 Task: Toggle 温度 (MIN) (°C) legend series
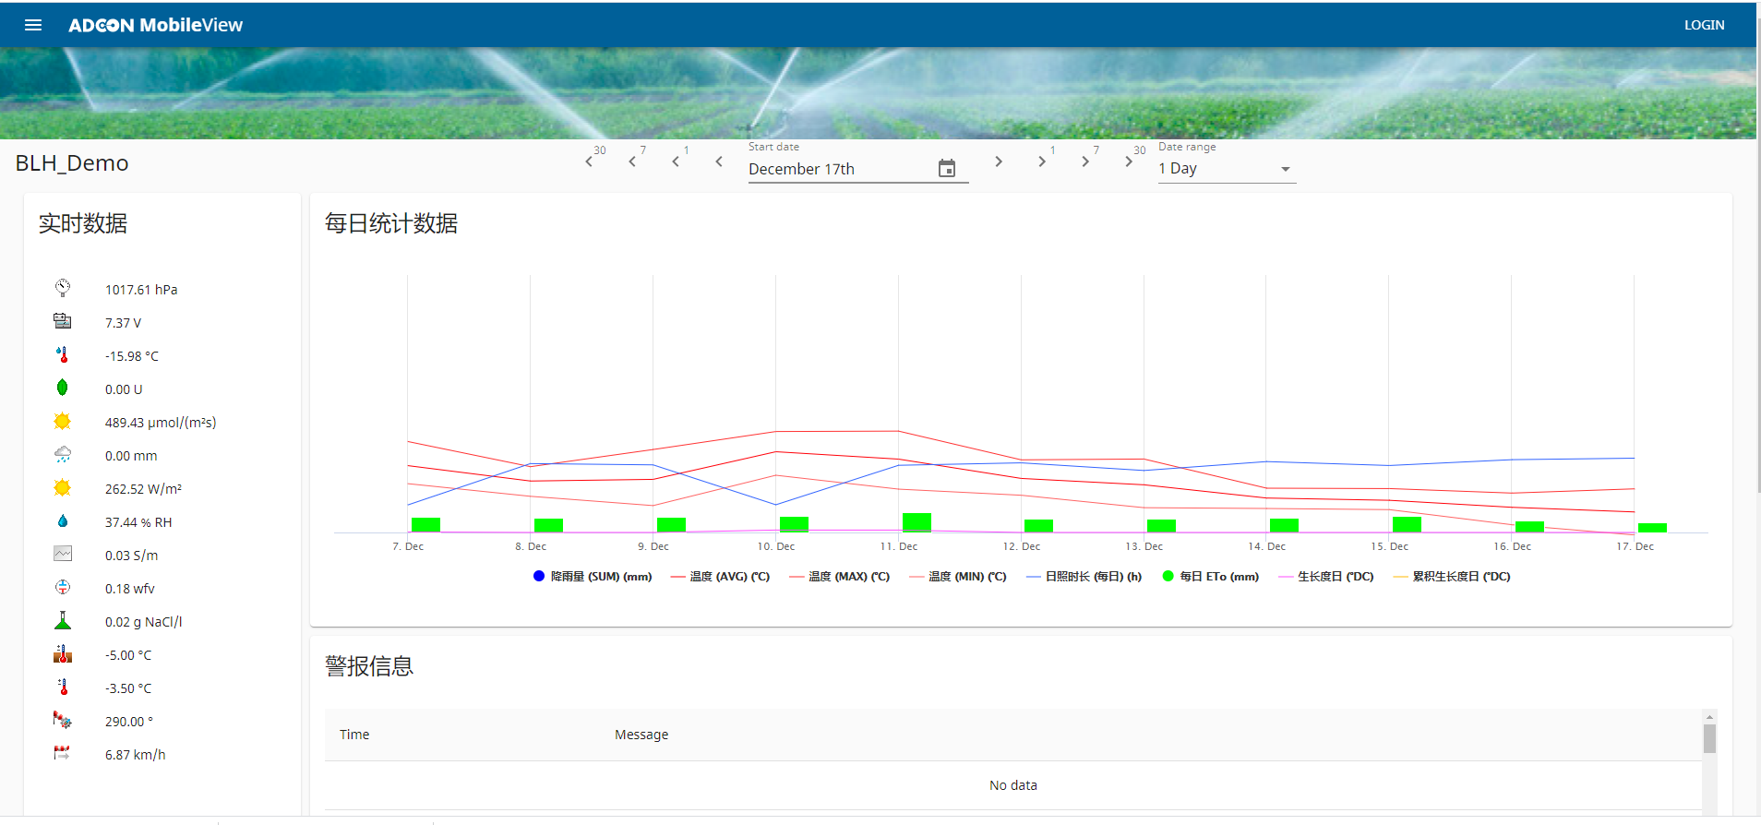(958, 576)
